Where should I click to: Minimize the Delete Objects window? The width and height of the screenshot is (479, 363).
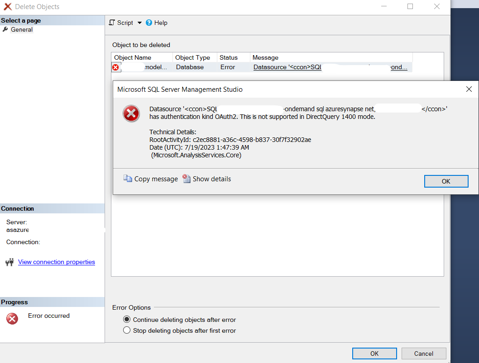pyautogui.click(x=384, y=6)
